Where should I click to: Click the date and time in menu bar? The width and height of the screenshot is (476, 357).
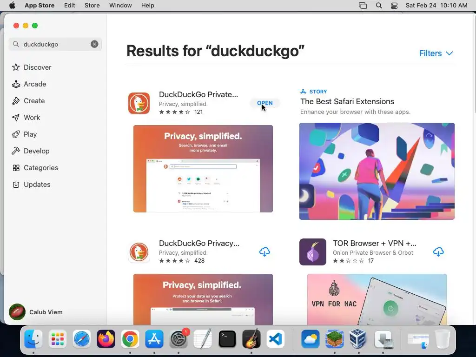coord(436,6)
